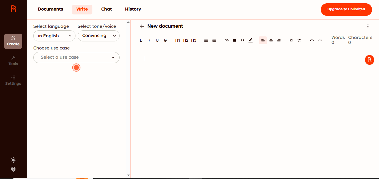
Task: Open the help question mark icon
Action: pos(13,169)
